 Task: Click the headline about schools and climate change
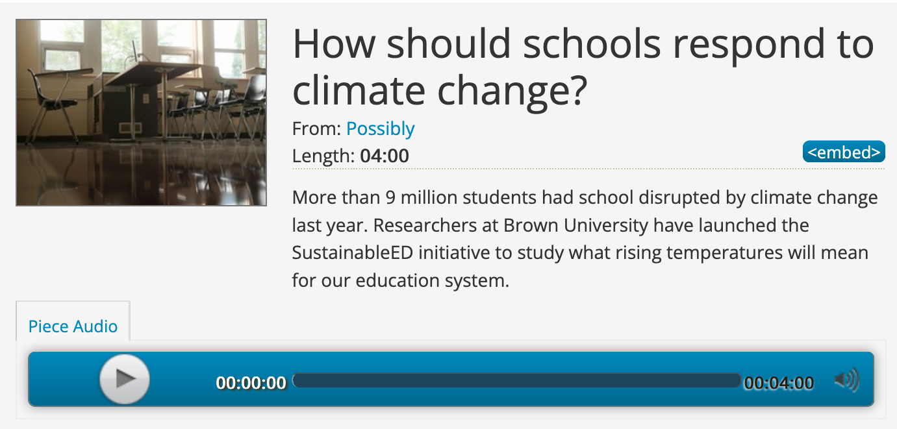pos(583,44)
